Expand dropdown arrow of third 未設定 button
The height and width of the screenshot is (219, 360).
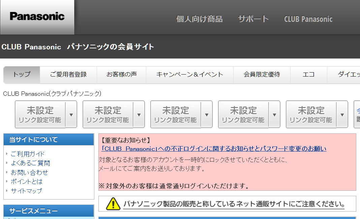207,115
